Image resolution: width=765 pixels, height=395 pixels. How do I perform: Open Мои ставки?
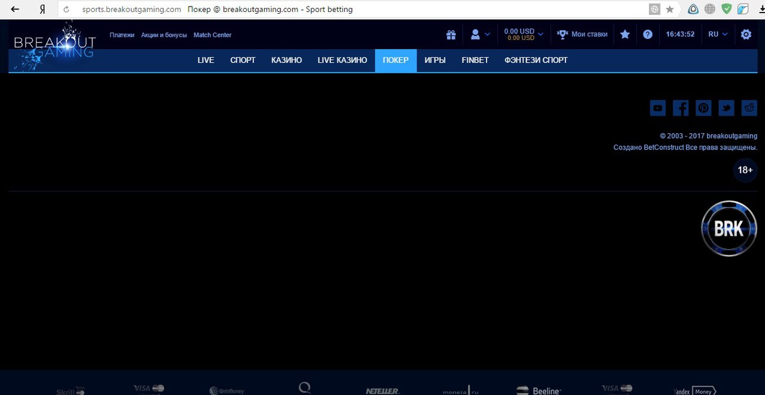coord(589,35)
